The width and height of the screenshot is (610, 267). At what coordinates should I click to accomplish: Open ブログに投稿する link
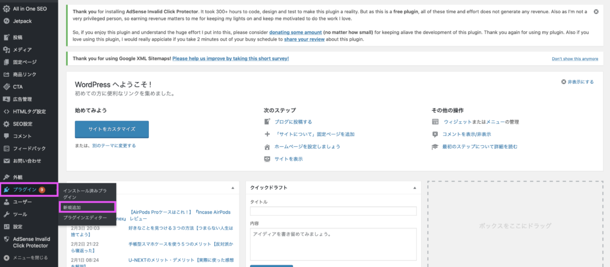tap(293, 122)
